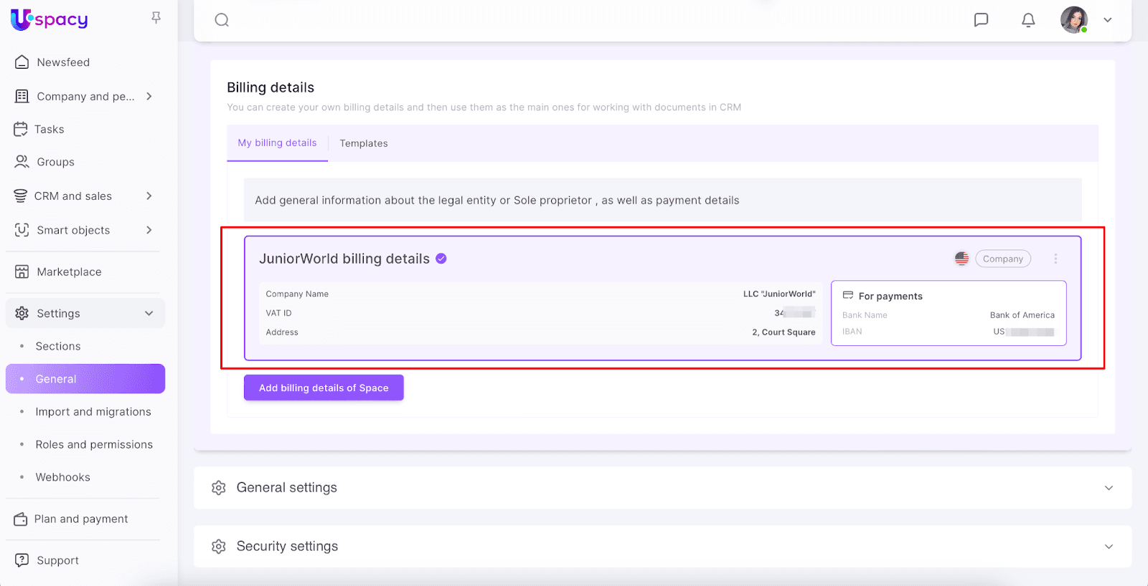Open the user account dropdown arrow

[x=1108, y=20]
